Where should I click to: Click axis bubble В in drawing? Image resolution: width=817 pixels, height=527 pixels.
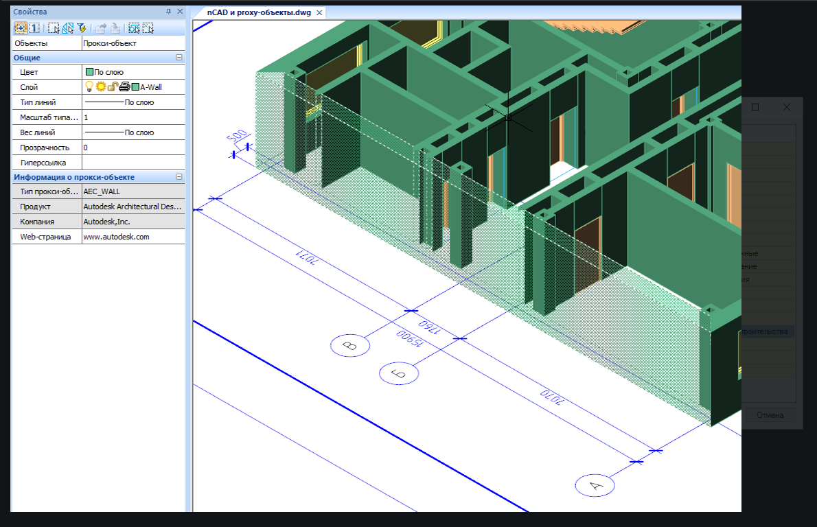350,345
